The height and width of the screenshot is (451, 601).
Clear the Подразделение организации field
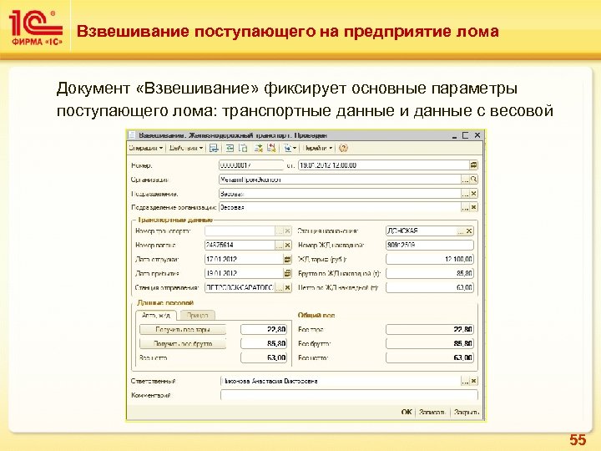474,207
